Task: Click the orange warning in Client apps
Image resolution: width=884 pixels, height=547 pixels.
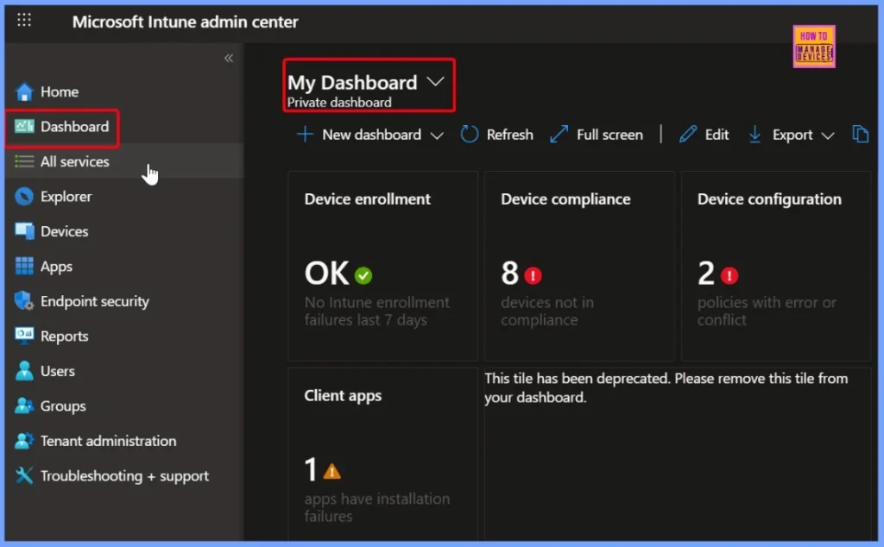Action: (x=332, y=471)
